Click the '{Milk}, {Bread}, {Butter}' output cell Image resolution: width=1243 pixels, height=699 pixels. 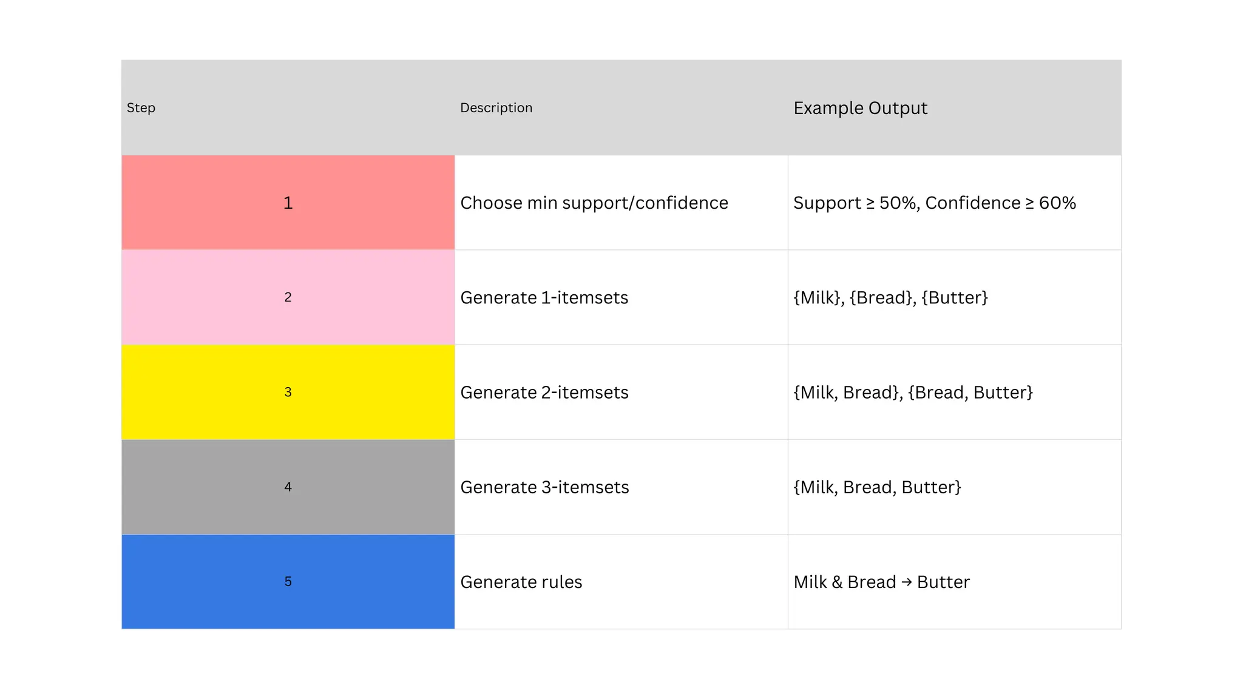pyautogui.click(x=890, y=297)
